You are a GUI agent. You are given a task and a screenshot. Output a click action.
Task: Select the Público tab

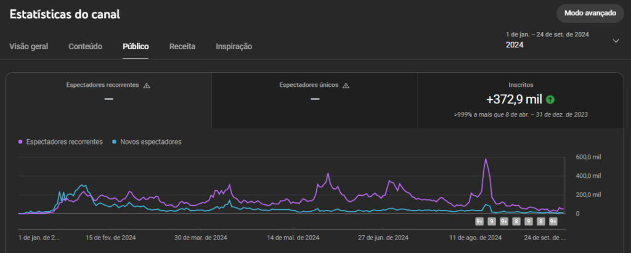136,46
